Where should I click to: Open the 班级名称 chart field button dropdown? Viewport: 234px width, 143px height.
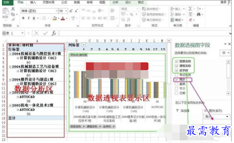(x=84, y=126)
